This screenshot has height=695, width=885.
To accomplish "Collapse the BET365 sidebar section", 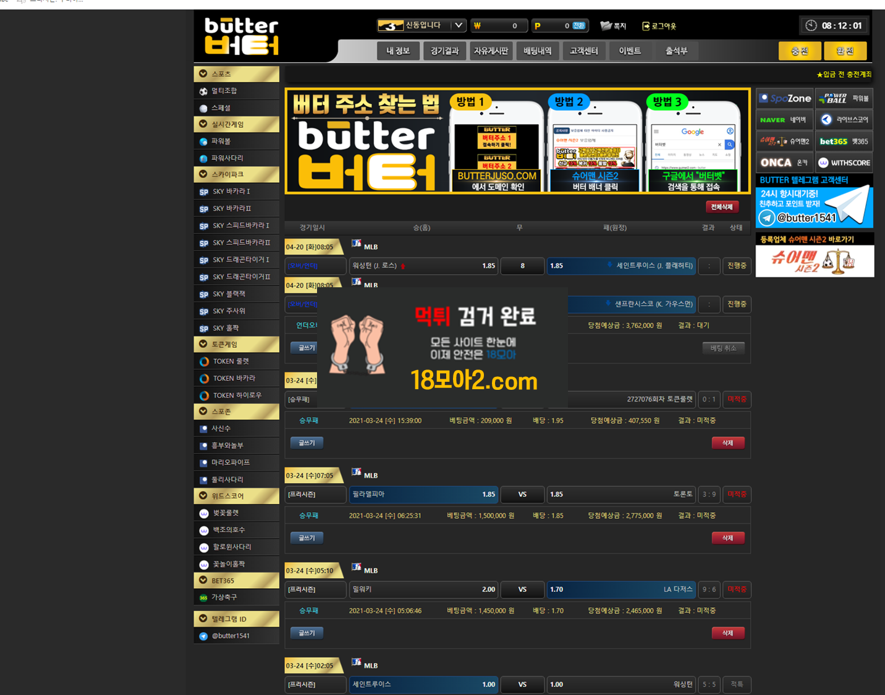I will pos(237,581).
